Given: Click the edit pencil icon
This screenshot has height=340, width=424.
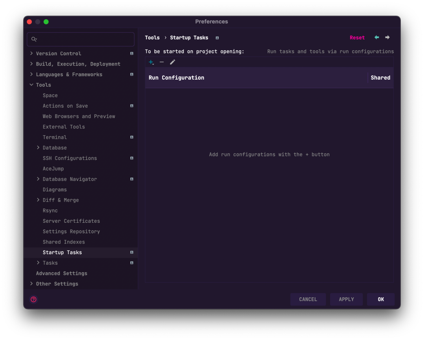Looking at the screenshot, I should point(172,62).
